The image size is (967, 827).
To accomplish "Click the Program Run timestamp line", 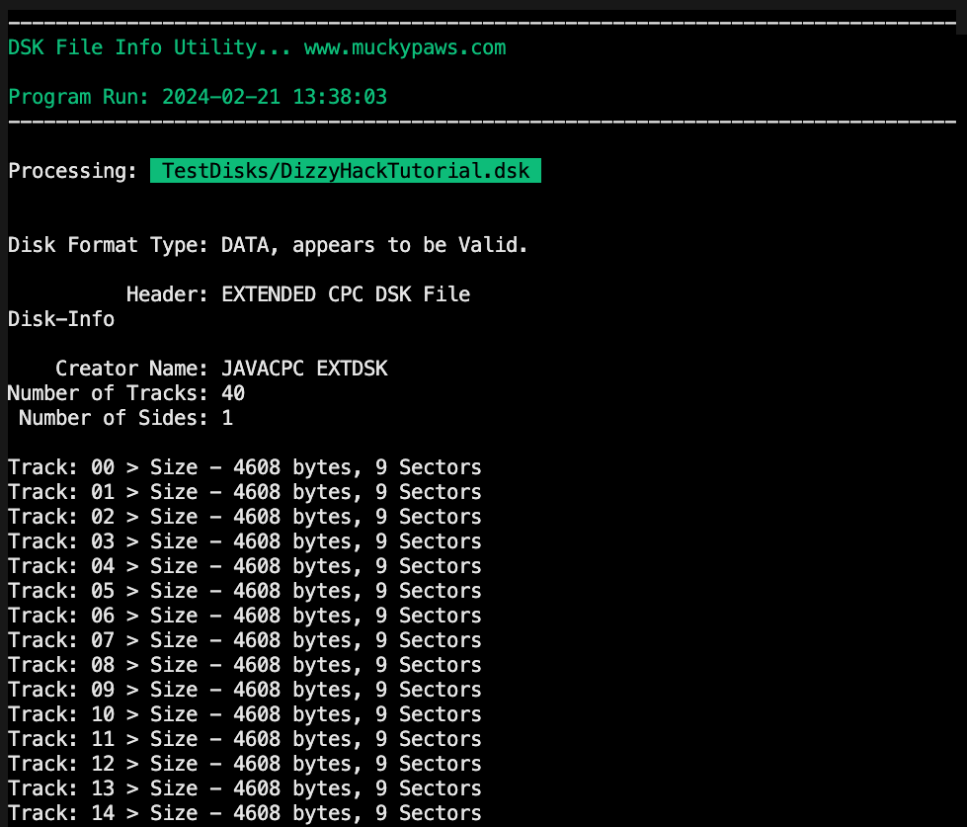I will [198, 97].
